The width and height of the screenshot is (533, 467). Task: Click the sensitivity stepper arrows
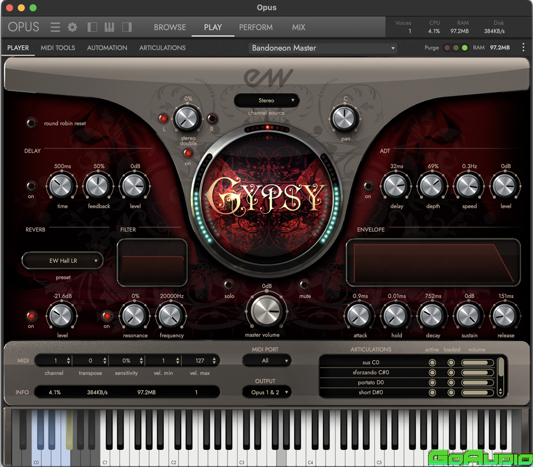pos(141,360)
